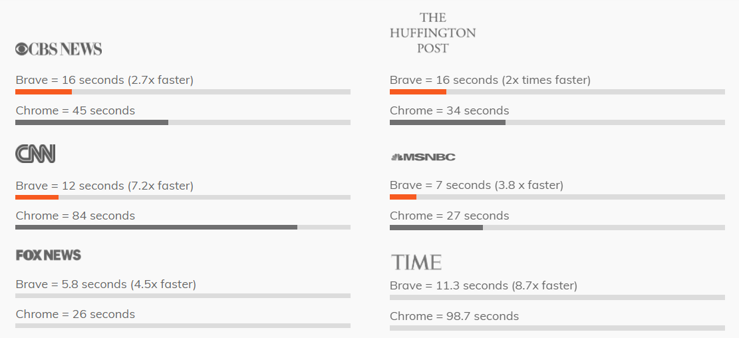Click the gray Chrome 45 seconds bar
The image size is (739, 338).
[x=91, y=122]
